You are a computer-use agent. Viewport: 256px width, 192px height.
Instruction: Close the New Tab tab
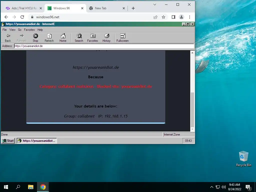click(124, 8)
